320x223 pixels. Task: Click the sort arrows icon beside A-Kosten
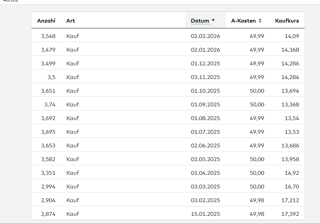pos(260,21)
